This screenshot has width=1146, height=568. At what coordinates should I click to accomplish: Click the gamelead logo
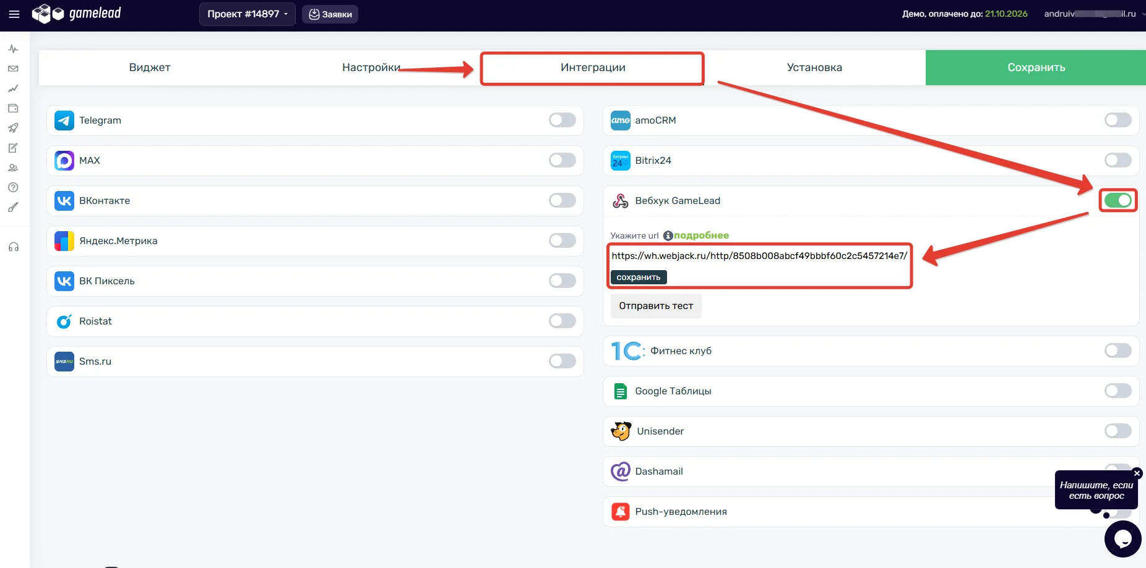77,14
